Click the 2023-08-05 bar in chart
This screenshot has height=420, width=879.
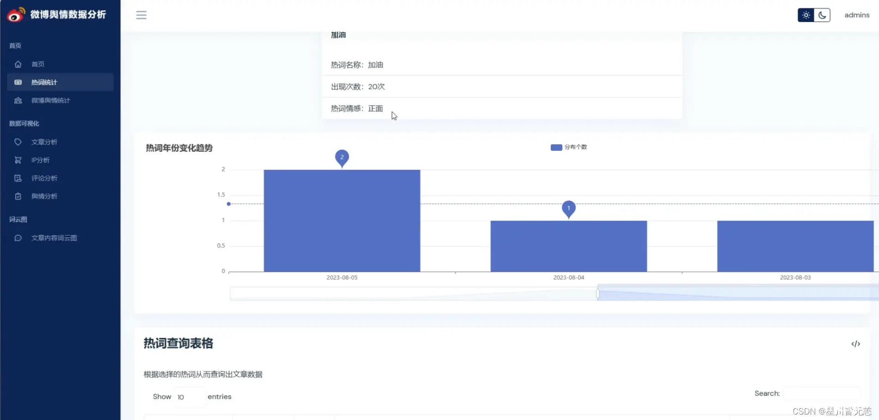point(342,221)
